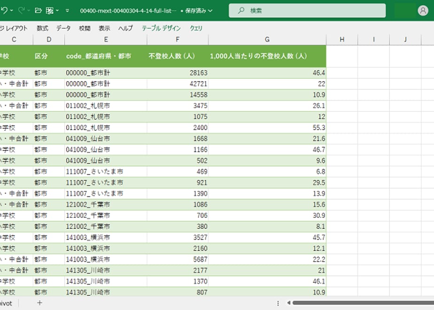Select cell with value 9.6 for 仙台市
This screenshot has height=310, width=434.
267,161
